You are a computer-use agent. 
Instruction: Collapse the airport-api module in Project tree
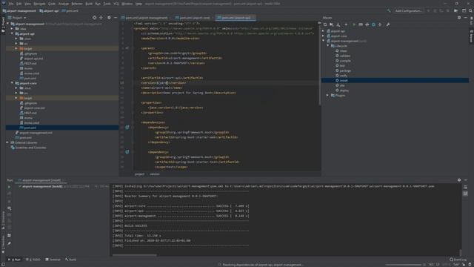12,33
